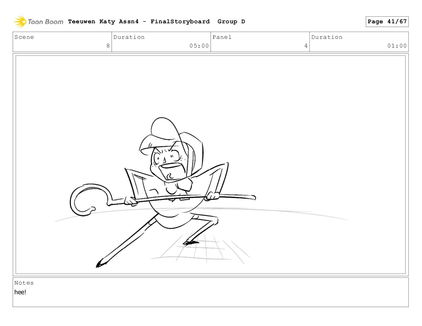Click the 'Panel' header label

(222, 37)
